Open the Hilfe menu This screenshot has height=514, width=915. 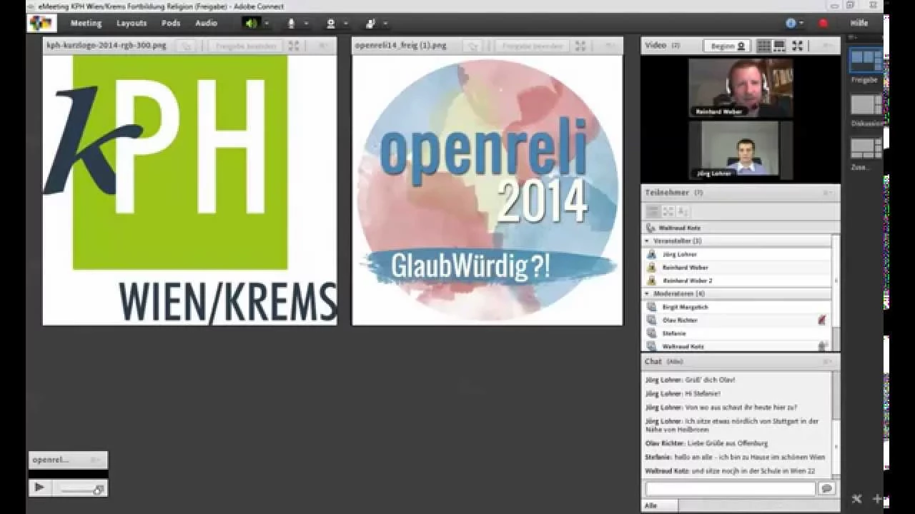[x=859, y=23]
